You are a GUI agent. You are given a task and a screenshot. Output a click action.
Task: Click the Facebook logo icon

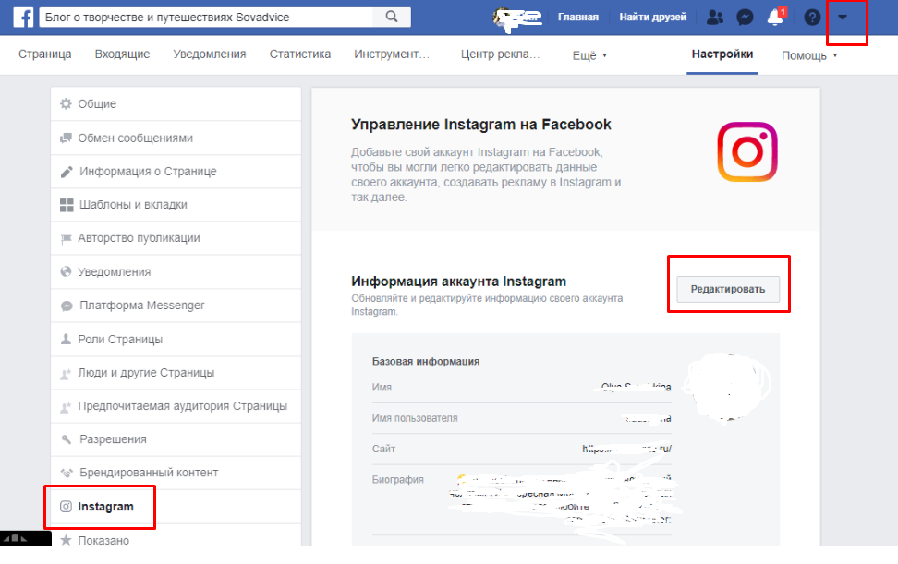coord(23,18)
